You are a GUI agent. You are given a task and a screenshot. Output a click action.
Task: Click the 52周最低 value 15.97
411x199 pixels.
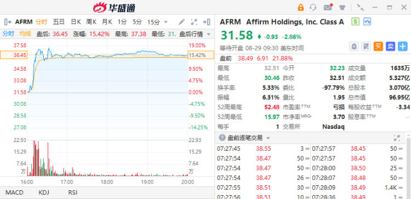[272, 117]
